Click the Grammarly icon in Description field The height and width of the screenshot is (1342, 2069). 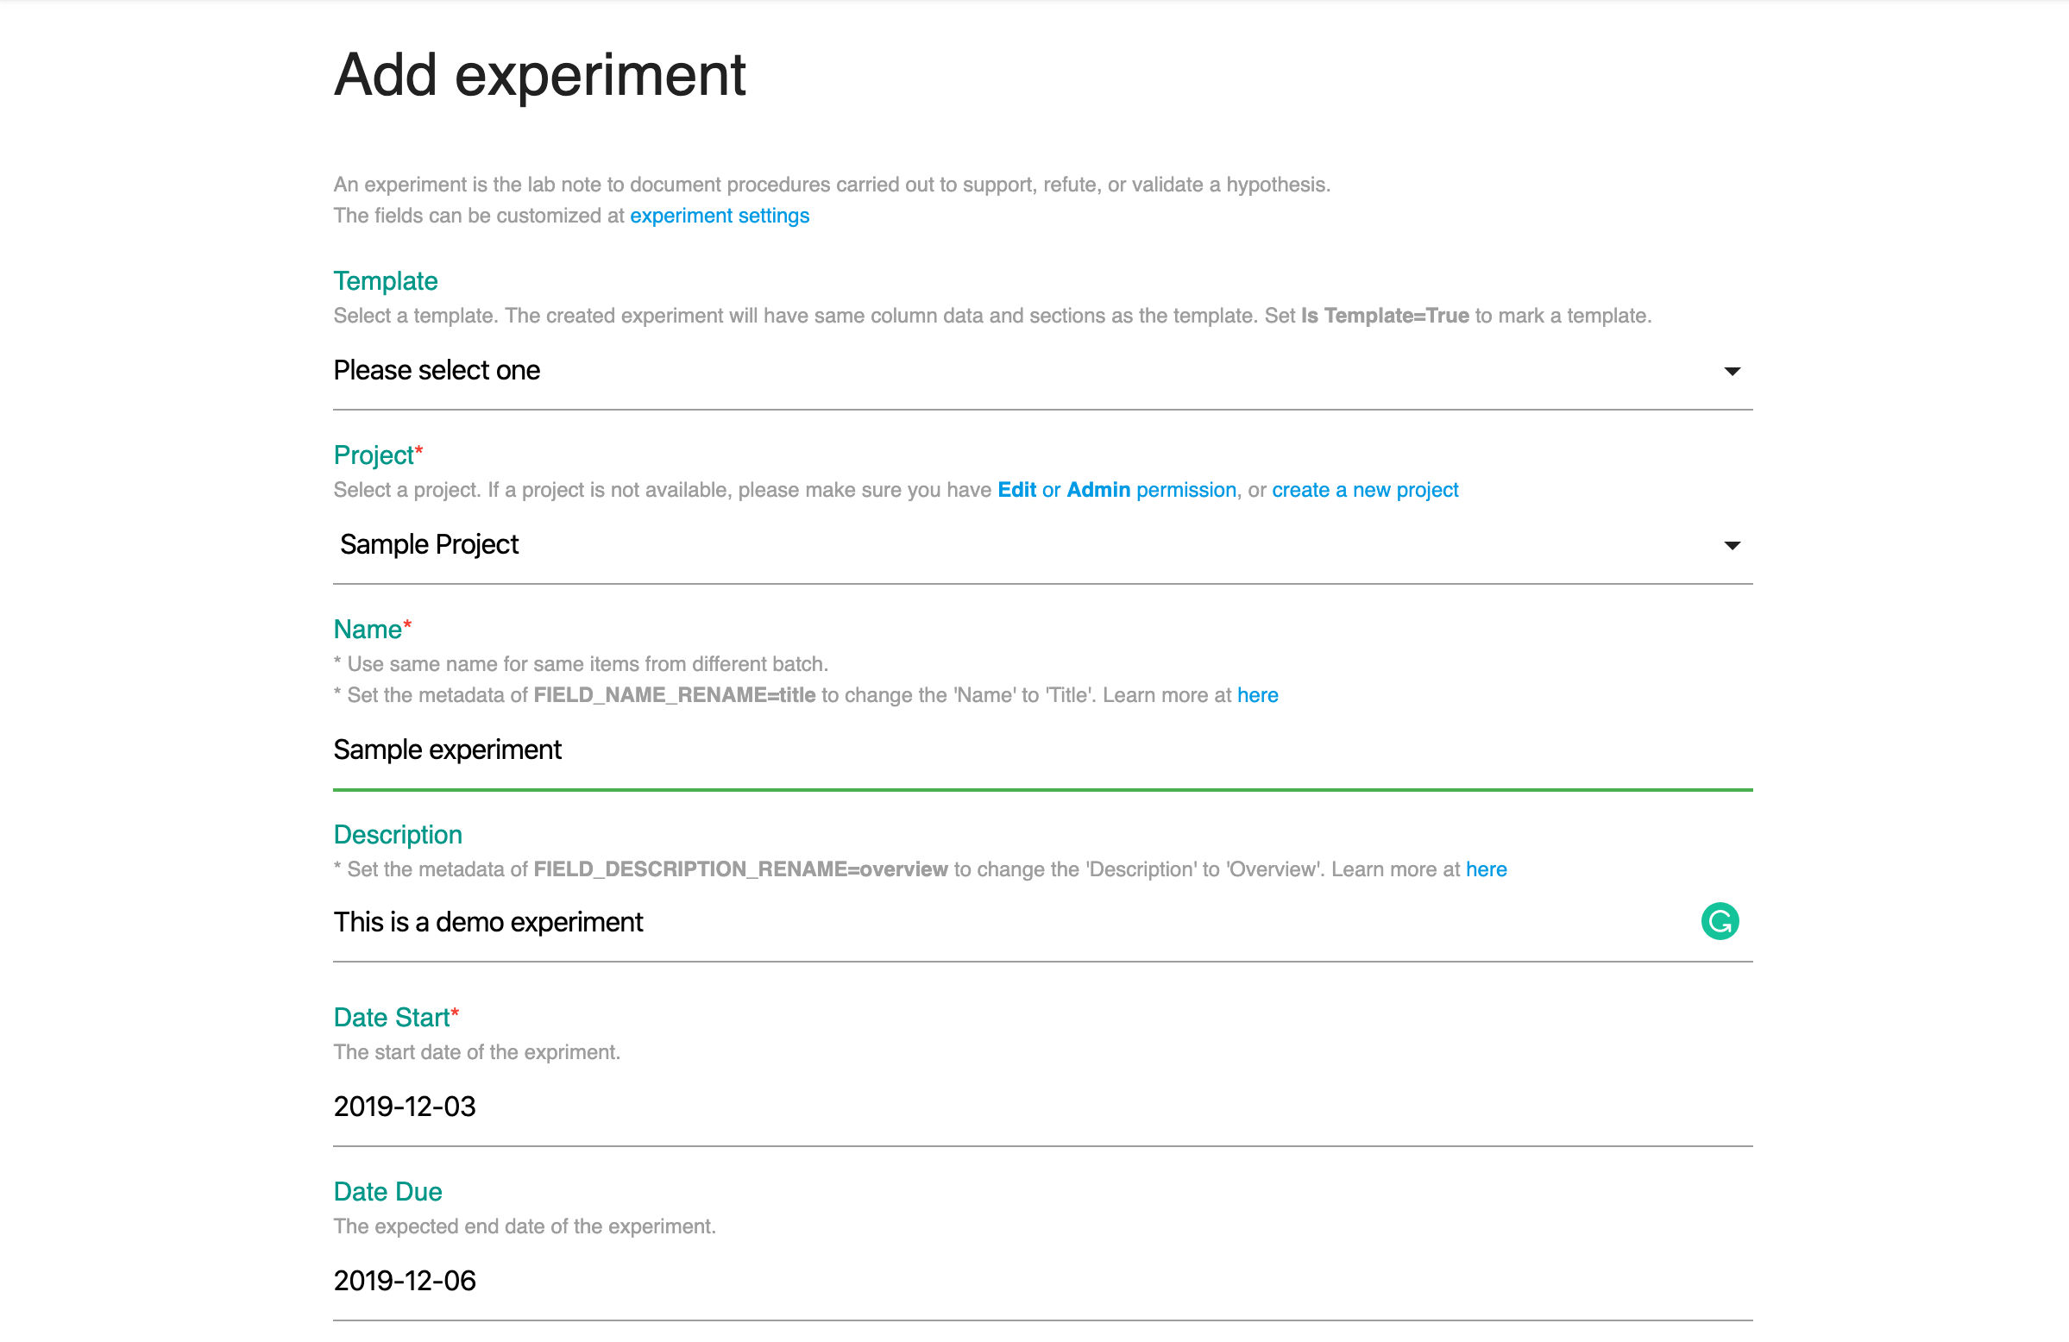click(x=1719, y=921)
